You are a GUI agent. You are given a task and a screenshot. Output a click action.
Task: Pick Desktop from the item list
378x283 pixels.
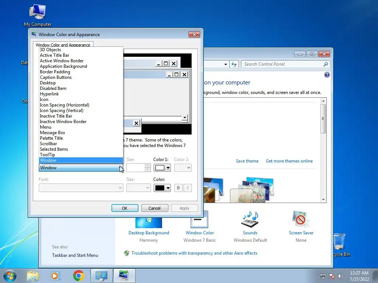click(81, 83)
